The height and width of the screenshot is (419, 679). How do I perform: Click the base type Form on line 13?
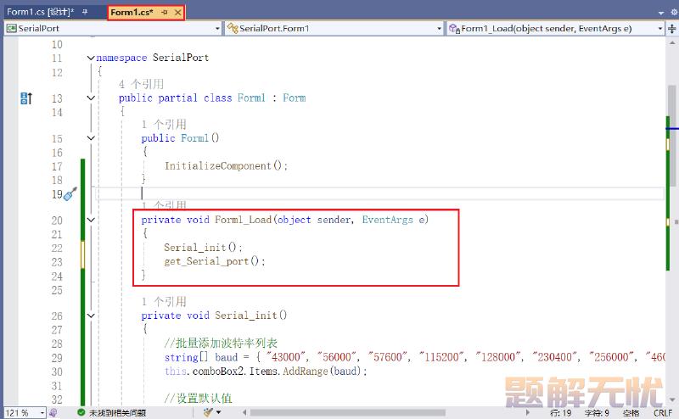click(295, 98)
